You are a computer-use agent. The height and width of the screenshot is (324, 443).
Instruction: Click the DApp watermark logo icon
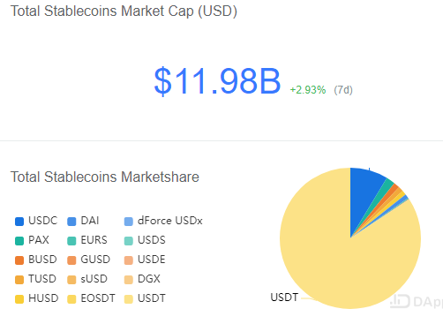coord(400,301)
